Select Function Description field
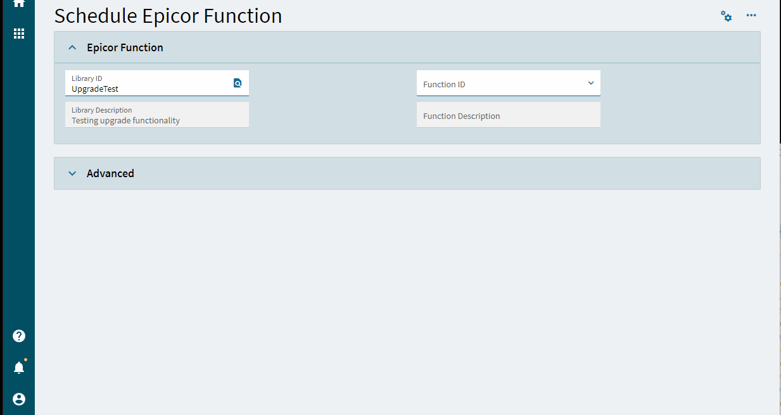 click(x=509, y=115)
